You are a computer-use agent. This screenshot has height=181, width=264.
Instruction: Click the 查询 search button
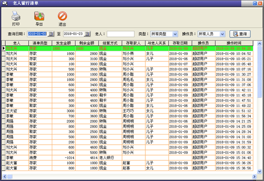pos(240,34)
